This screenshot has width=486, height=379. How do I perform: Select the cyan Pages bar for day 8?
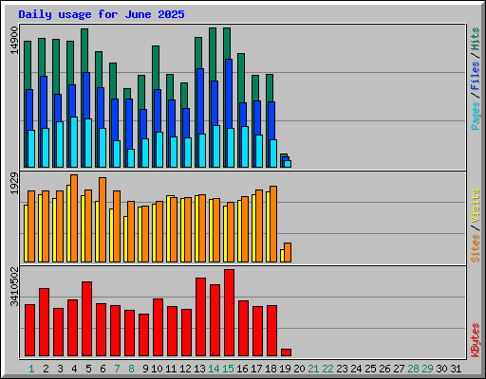[x=131, y=158]
